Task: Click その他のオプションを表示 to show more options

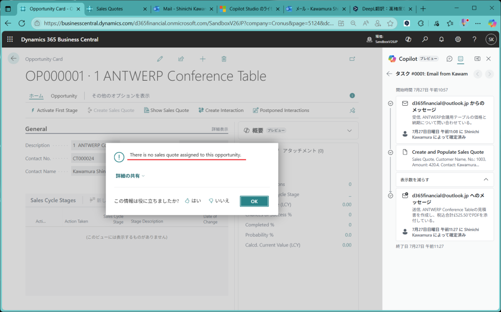Action: (121, 96)
